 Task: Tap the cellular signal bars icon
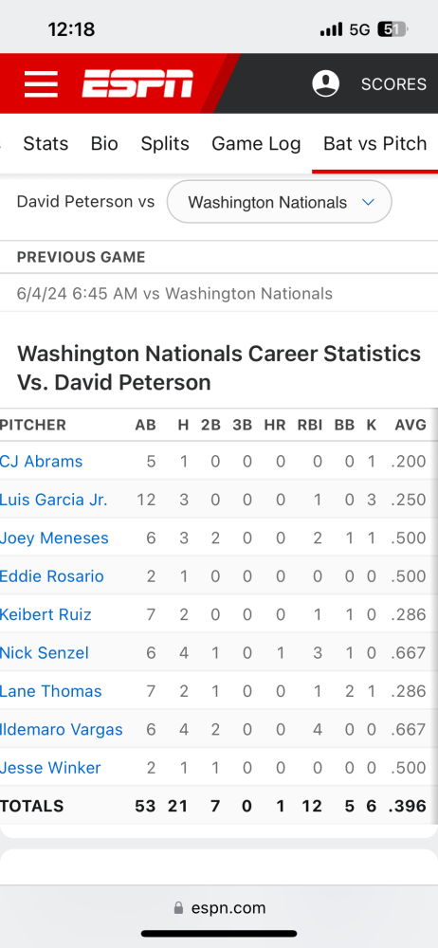[x=331, y=29]
